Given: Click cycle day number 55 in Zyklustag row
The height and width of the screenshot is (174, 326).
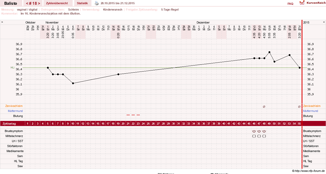Looking at the screenshot, I should (x=299, y=124).
